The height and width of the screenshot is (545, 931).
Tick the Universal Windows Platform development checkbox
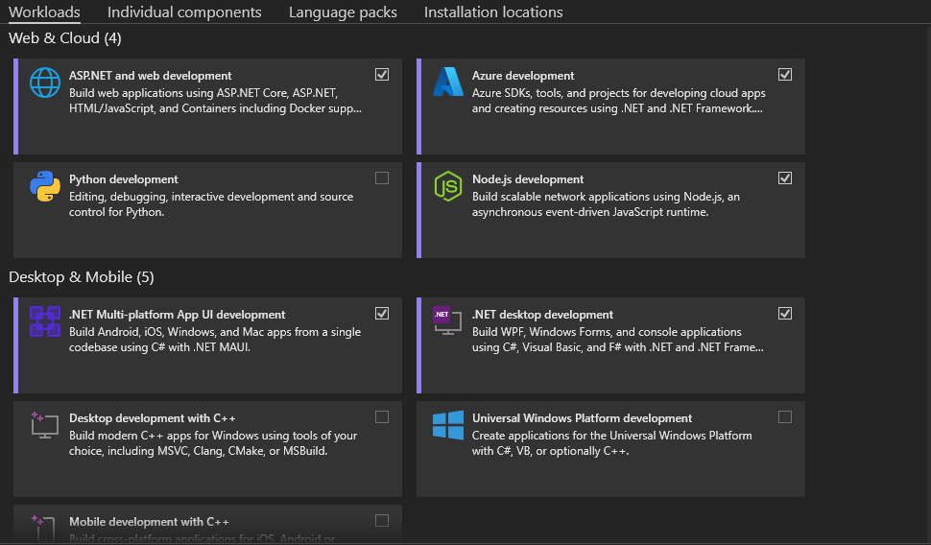pos(785,416)
